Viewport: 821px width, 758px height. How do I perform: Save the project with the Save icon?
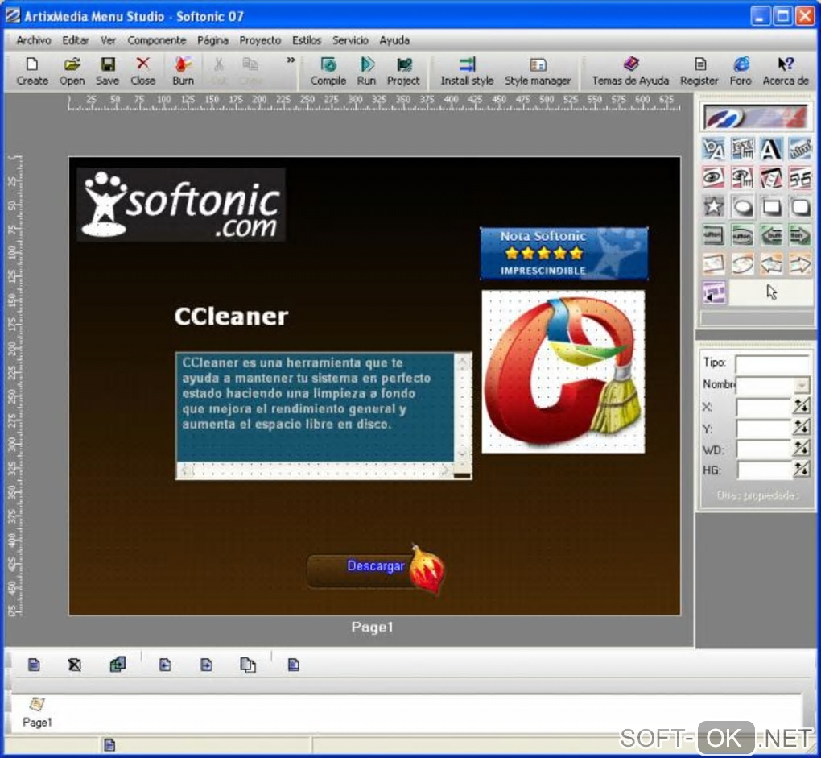pos(107,71)
